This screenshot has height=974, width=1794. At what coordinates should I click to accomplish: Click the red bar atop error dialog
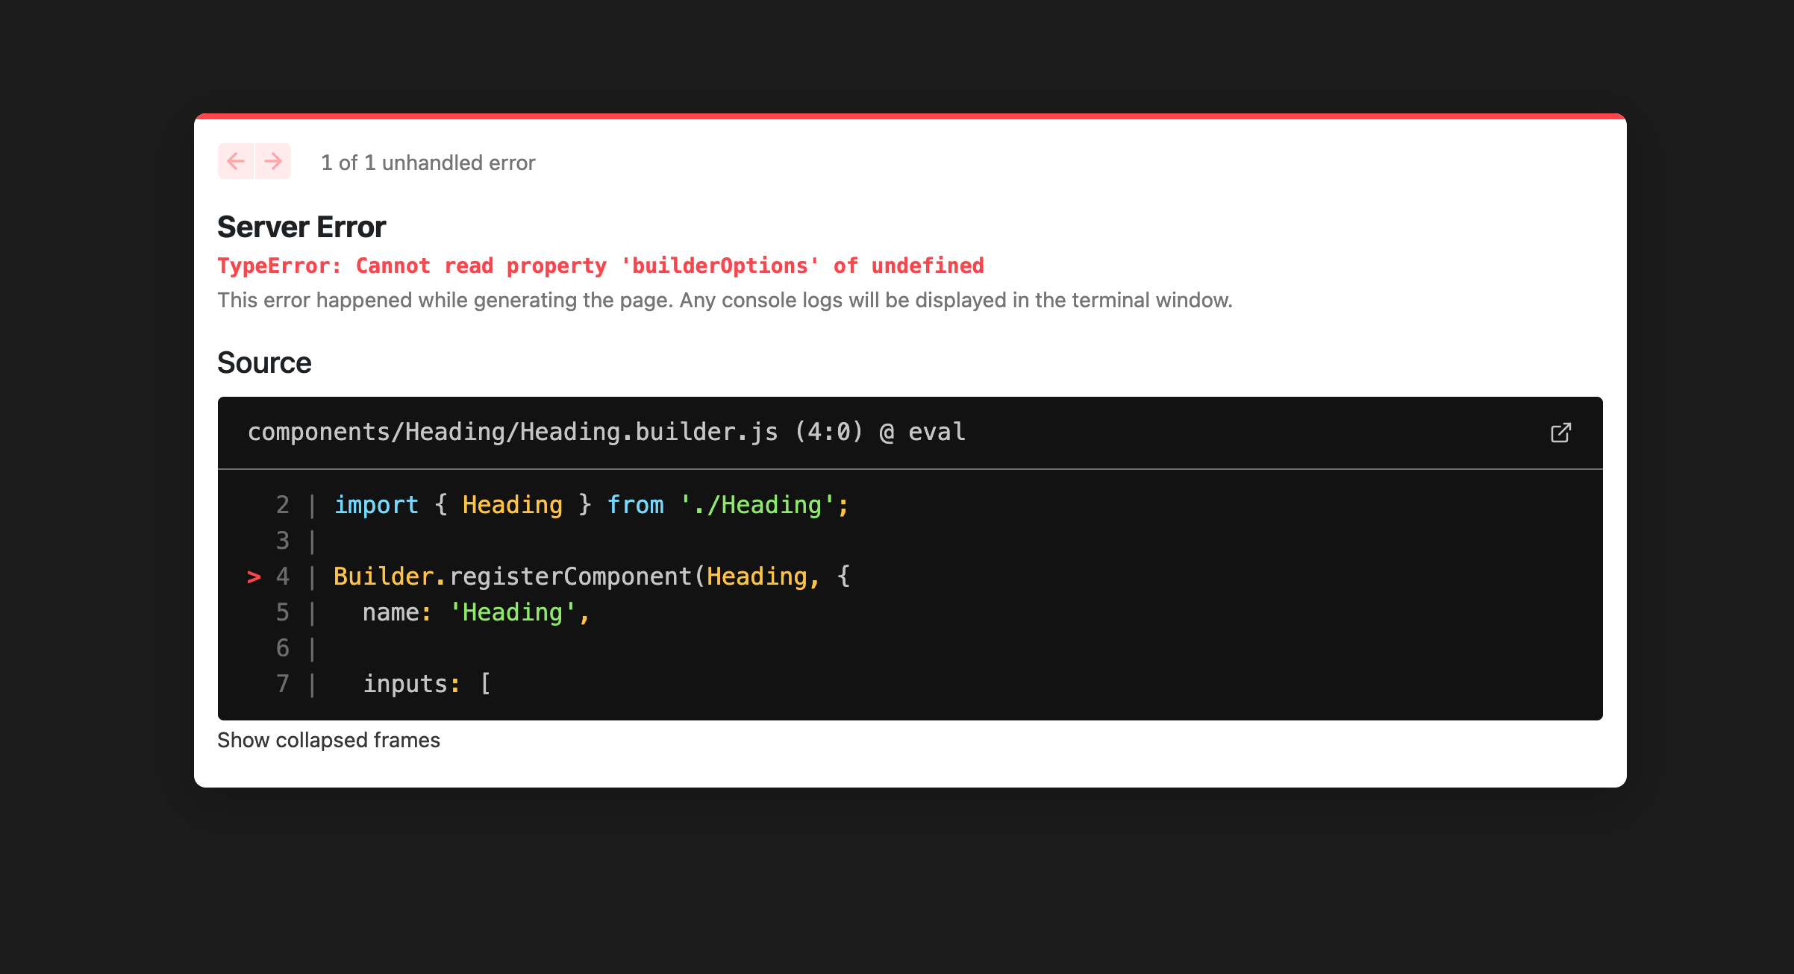point(910,116)
